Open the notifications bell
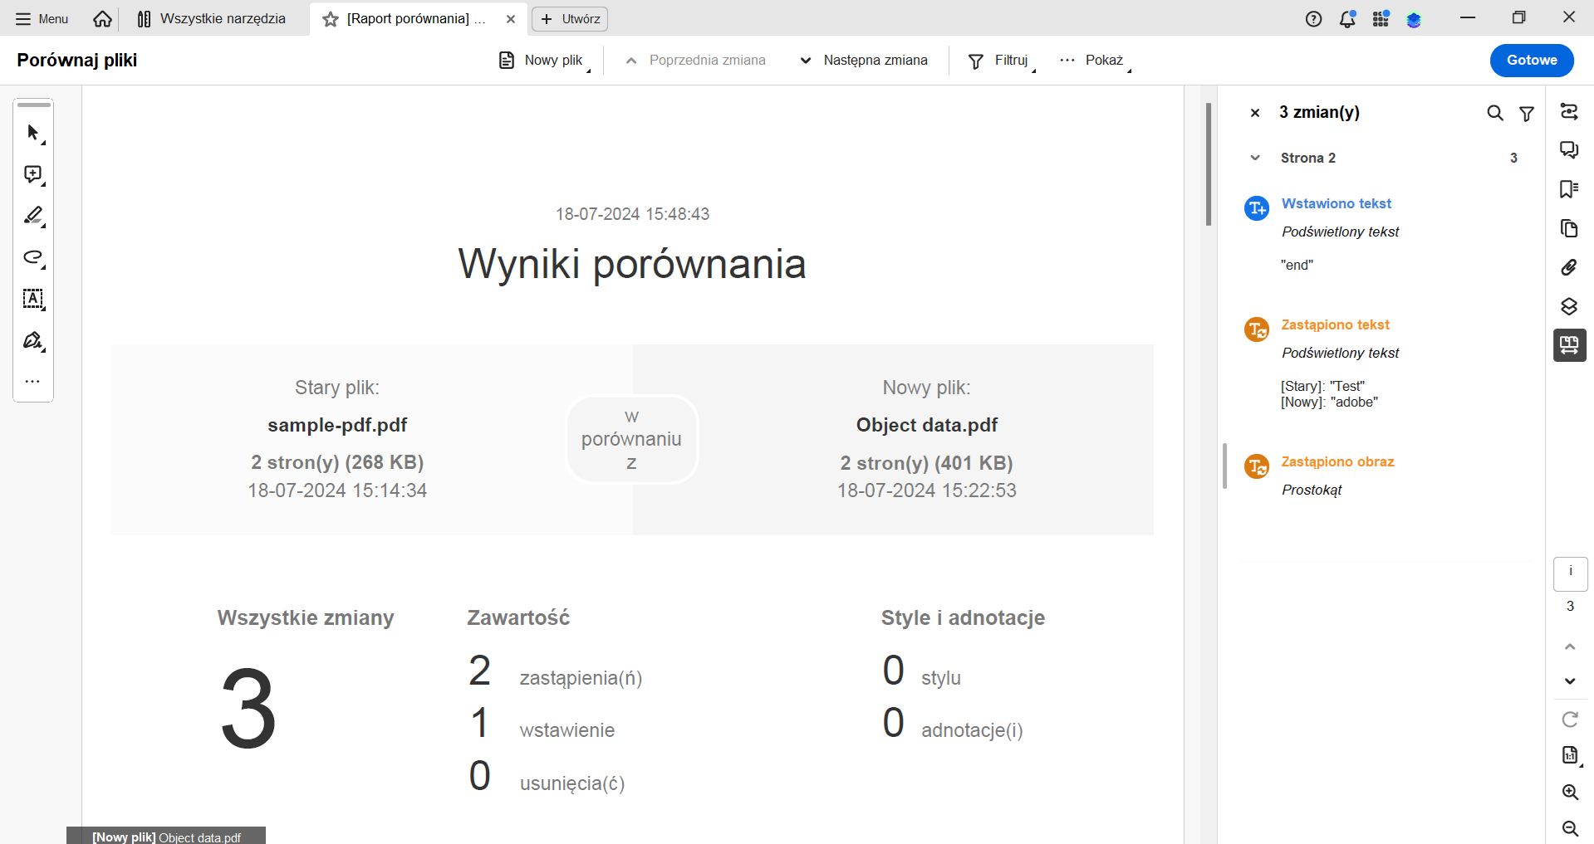Screen dimensions: 1594x844 point(1347,18)
